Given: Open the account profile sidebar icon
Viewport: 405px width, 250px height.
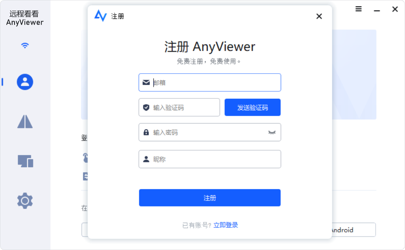Looking at the screenshot, I should pos(25,82).
